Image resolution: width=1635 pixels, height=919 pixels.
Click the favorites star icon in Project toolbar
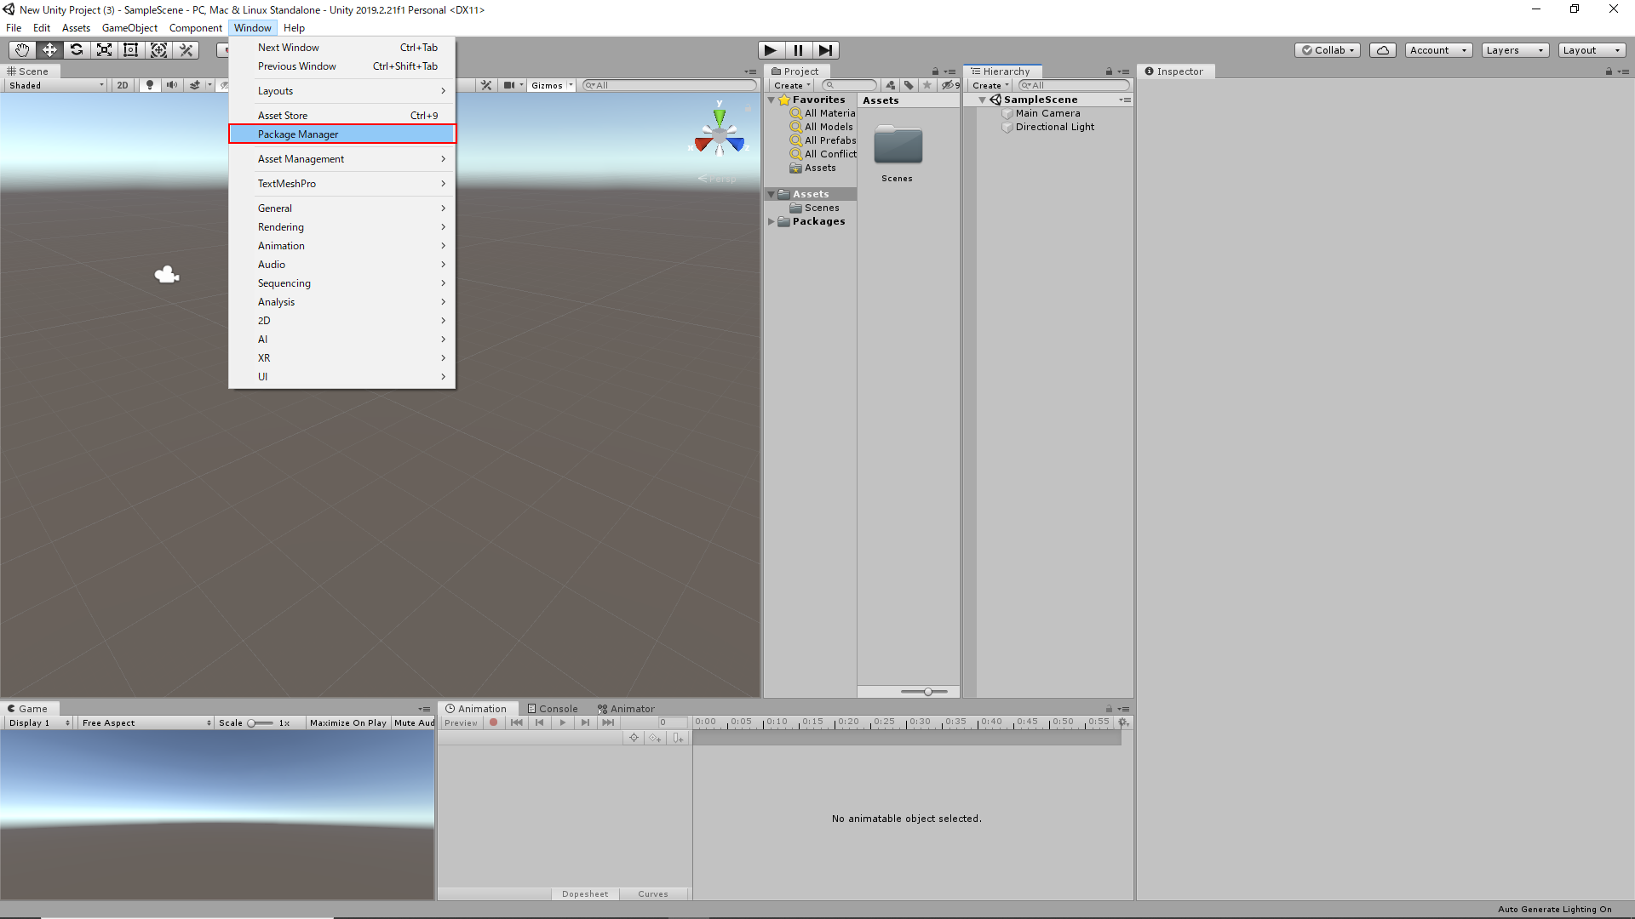coord(927,85)
